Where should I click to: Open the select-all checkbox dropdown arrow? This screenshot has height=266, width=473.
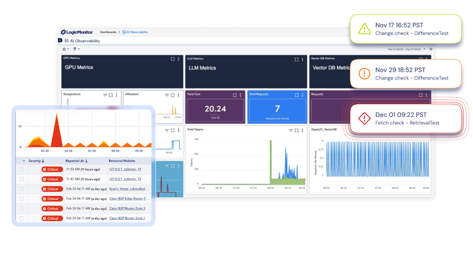(24, 161)
